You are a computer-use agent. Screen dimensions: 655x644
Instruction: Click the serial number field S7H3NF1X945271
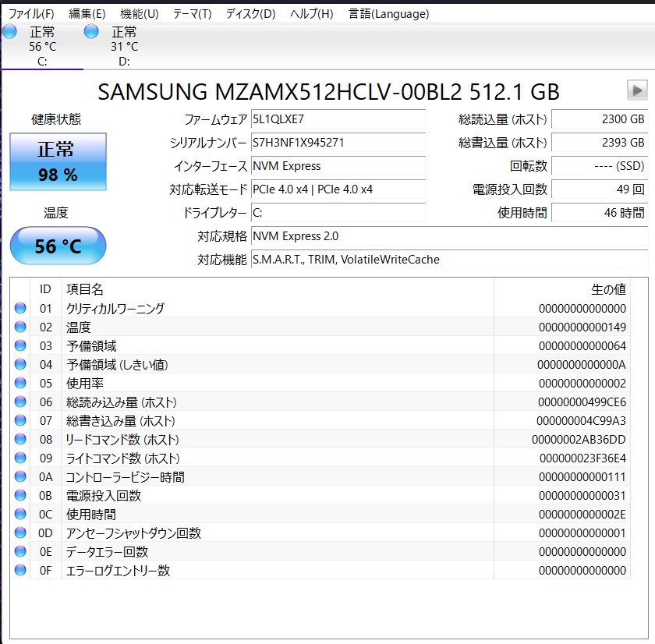[x=338, y=143]
